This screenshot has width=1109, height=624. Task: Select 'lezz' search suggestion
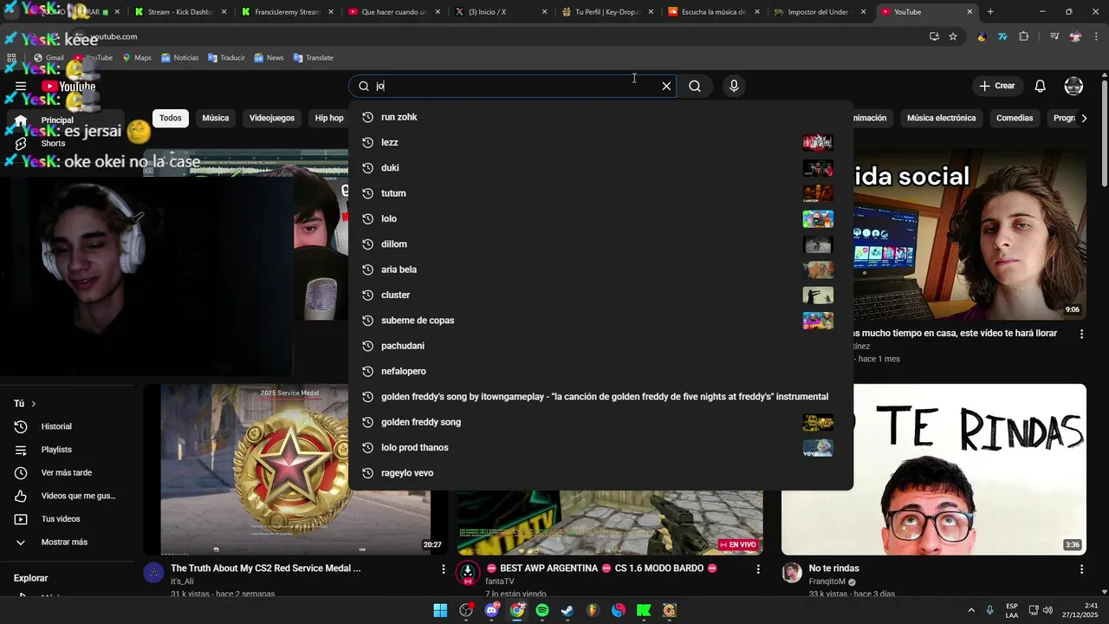pyautogui.click(x=601, y=142)
